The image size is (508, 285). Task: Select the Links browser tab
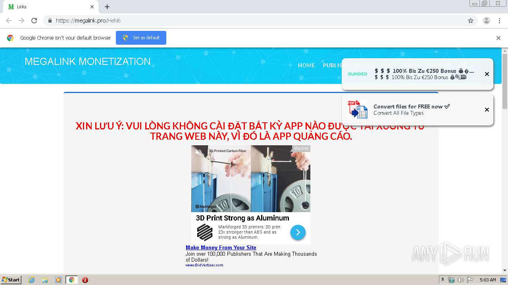tap(51, 7)
